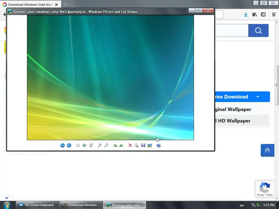
Task: Open image for editing icon
Action: (150, 145)
